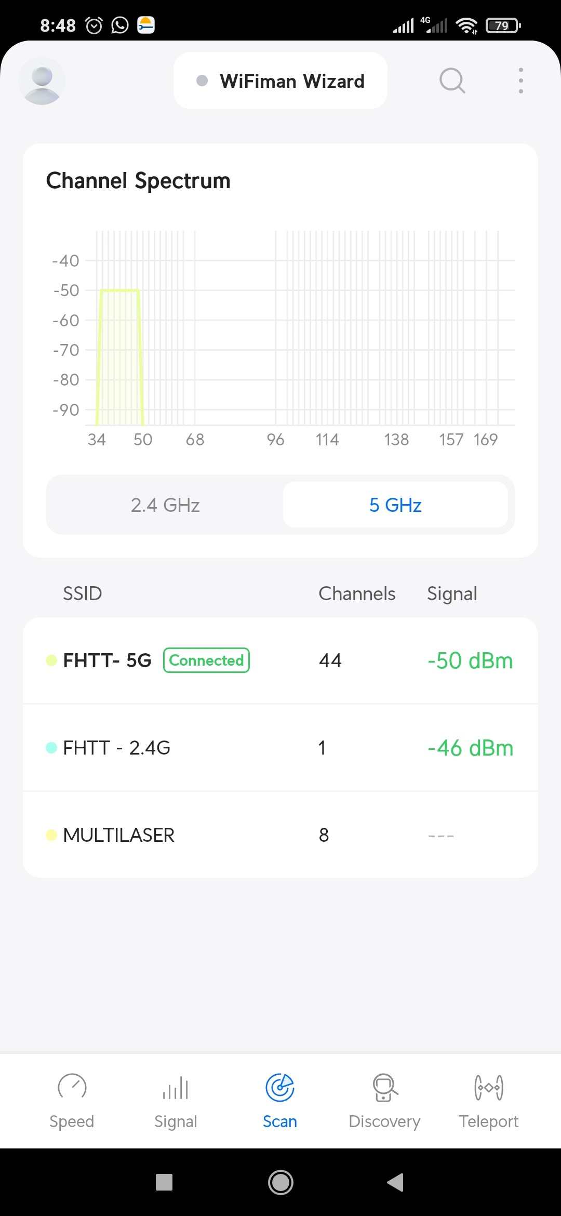Open the FHTT - 2.4G network entry
Screen dimensions: 561x1216
280,748
